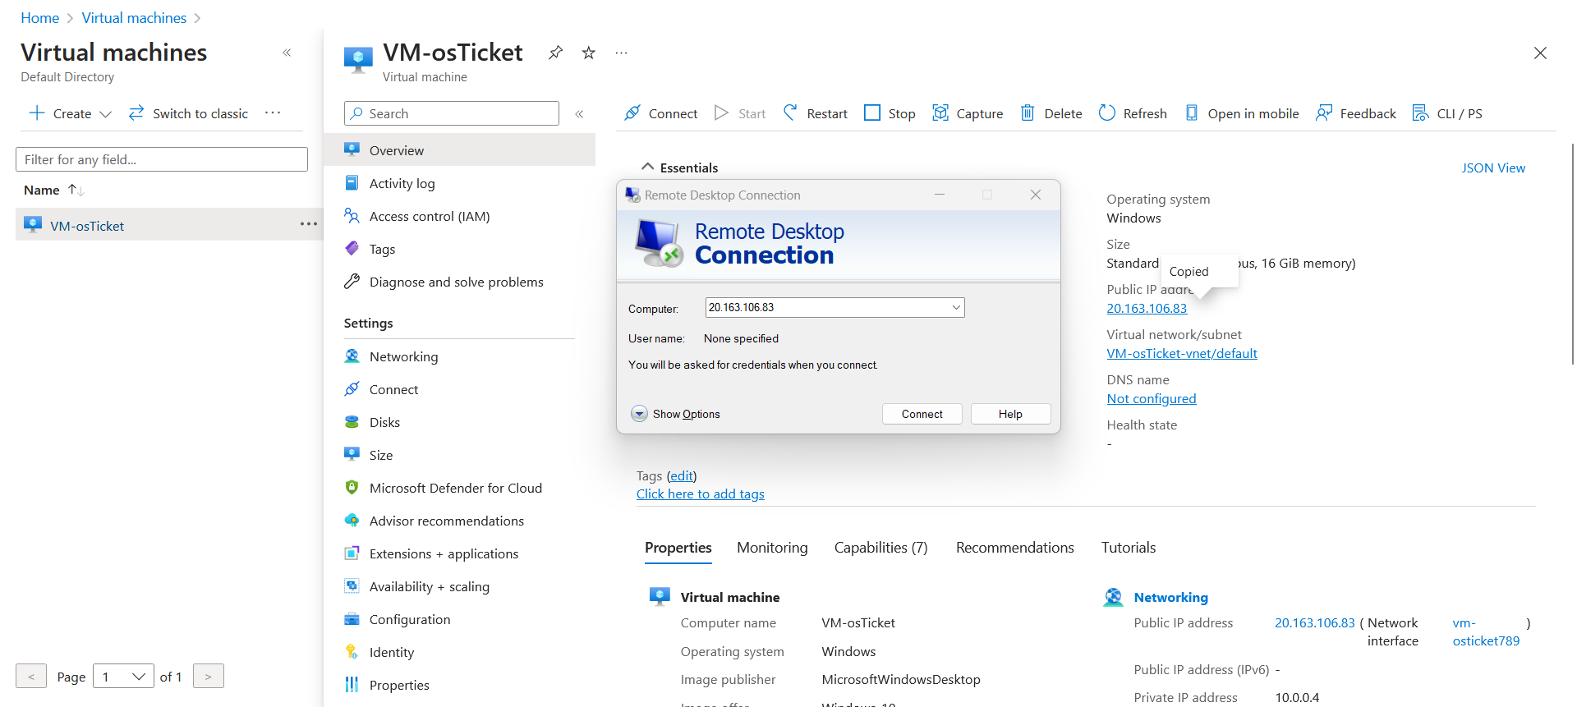
Task: Click the Capture toolbar icon
Action: point(940,113)
